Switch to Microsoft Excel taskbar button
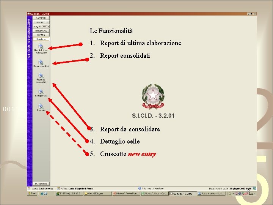Viewport: 273px width, 205px height. [155, 194]
